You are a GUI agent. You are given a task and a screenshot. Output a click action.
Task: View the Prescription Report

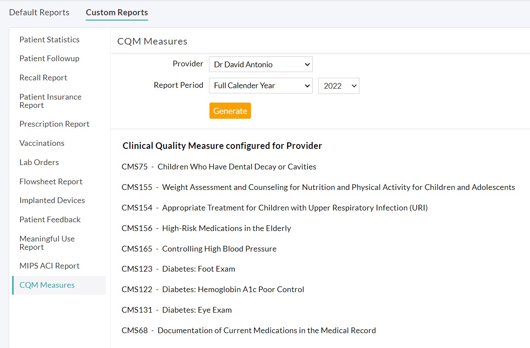(x=54, y=124)
